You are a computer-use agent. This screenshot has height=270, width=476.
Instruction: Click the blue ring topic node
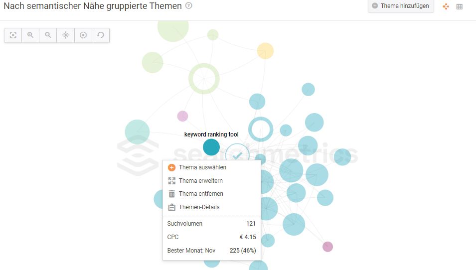[x=261, y=129]
